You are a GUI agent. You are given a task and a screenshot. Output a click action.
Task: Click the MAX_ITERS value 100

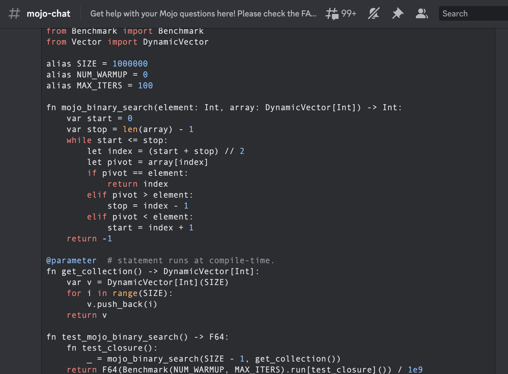(145, 86)
